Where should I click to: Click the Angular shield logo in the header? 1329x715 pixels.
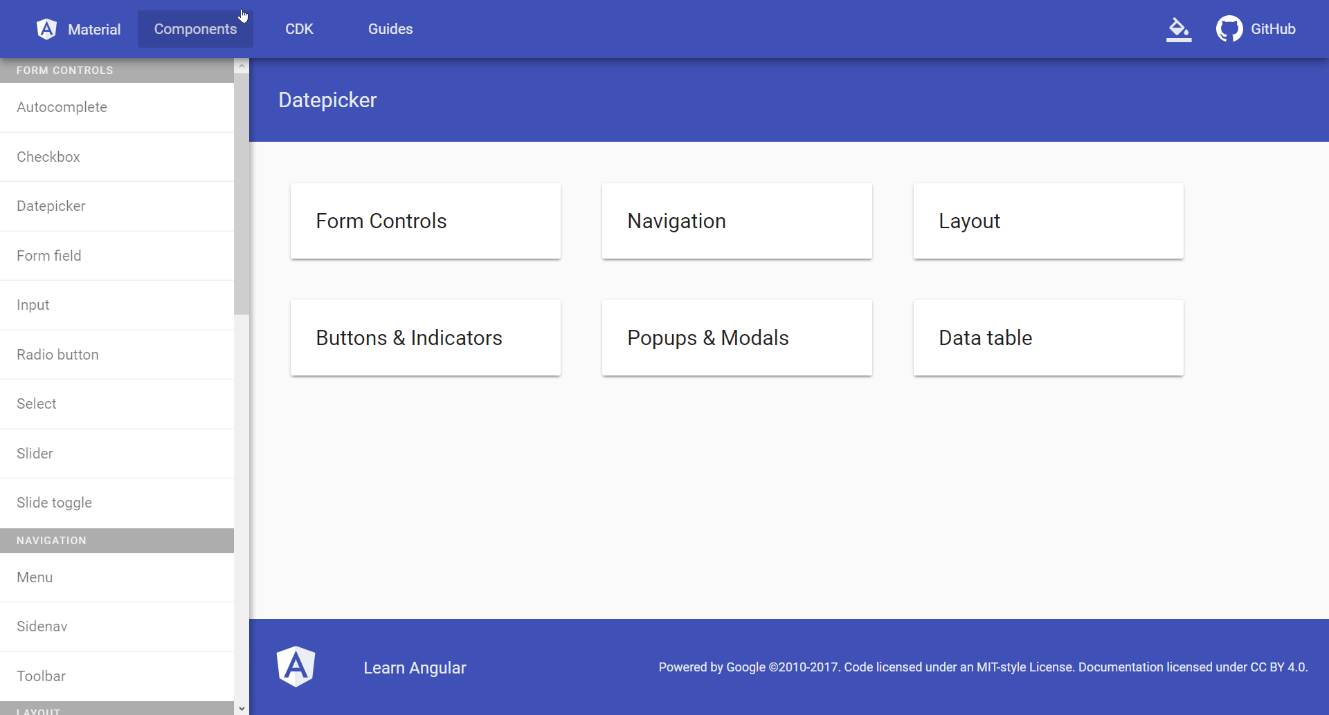[x=46, y=29]
